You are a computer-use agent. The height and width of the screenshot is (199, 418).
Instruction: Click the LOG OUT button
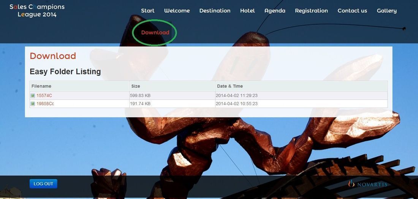point(43,184)
